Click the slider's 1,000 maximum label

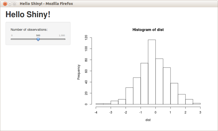tap(62, 35)
